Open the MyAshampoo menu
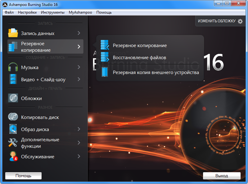The width and height of the screenshot is (248, 184). click(x=80, y=12)
